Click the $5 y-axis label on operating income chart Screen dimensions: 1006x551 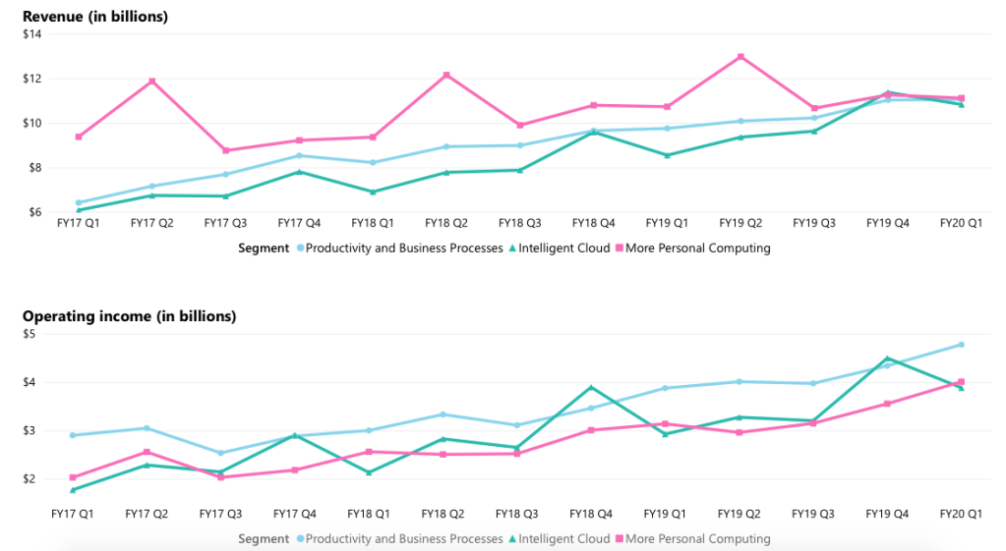tap(29, 334)
